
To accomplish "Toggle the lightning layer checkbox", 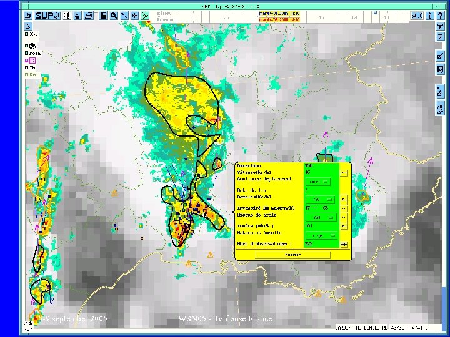I will [x=27, y=46].
